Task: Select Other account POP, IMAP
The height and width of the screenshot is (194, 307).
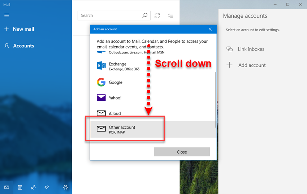Action: 153,129
